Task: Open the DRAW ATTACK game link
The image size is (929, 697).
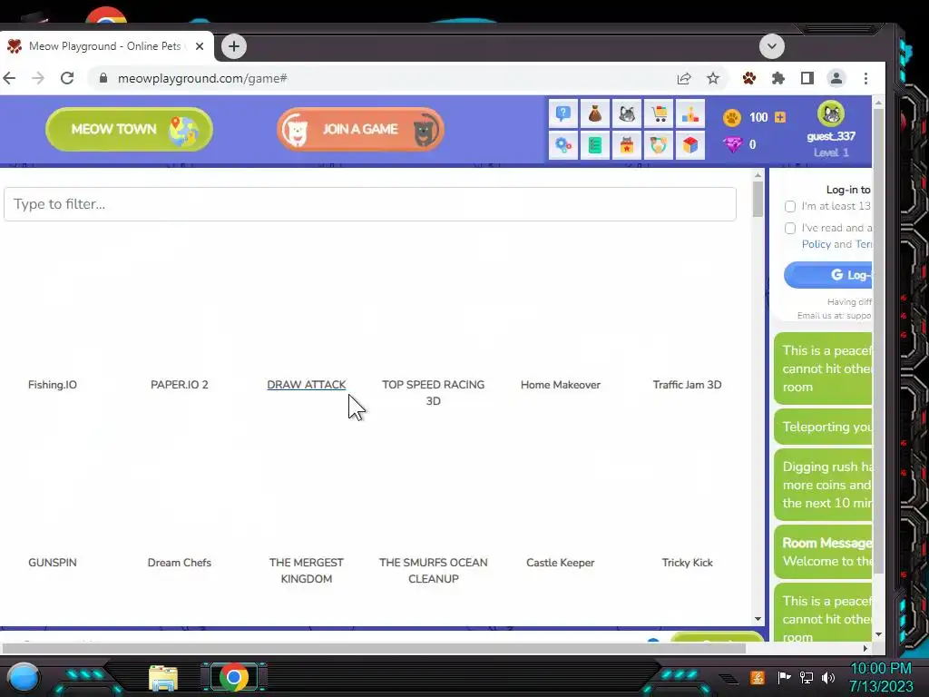Action: pos(307,385)
